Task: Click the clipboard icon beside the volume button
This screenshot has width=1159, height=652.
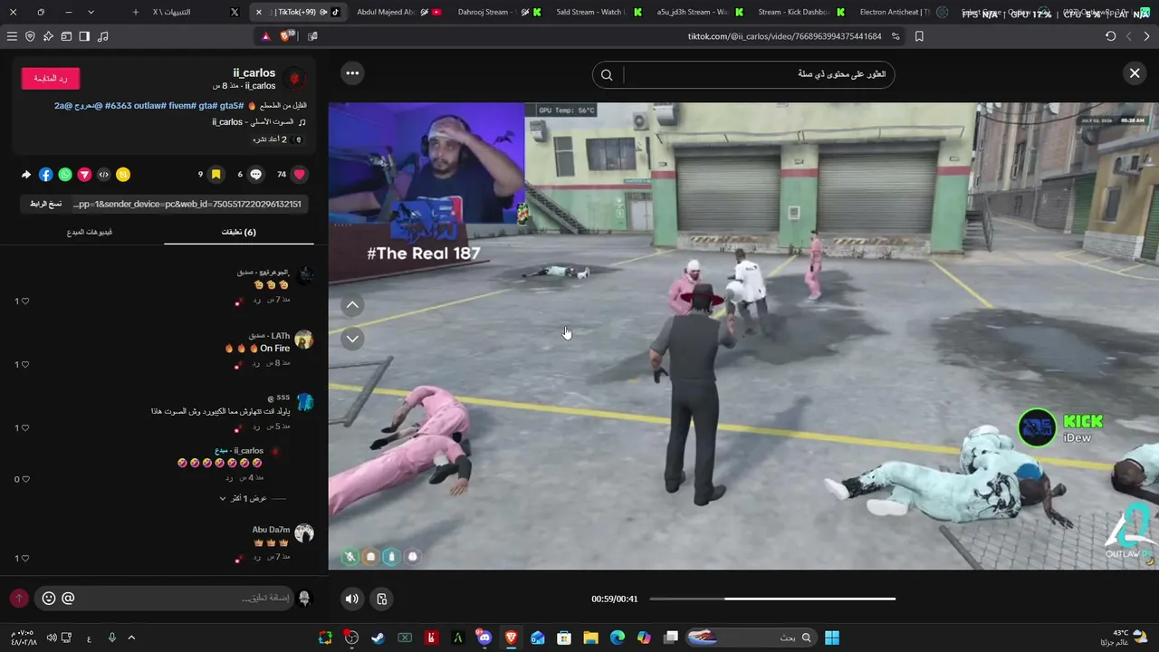Action: tap(382, 599)
